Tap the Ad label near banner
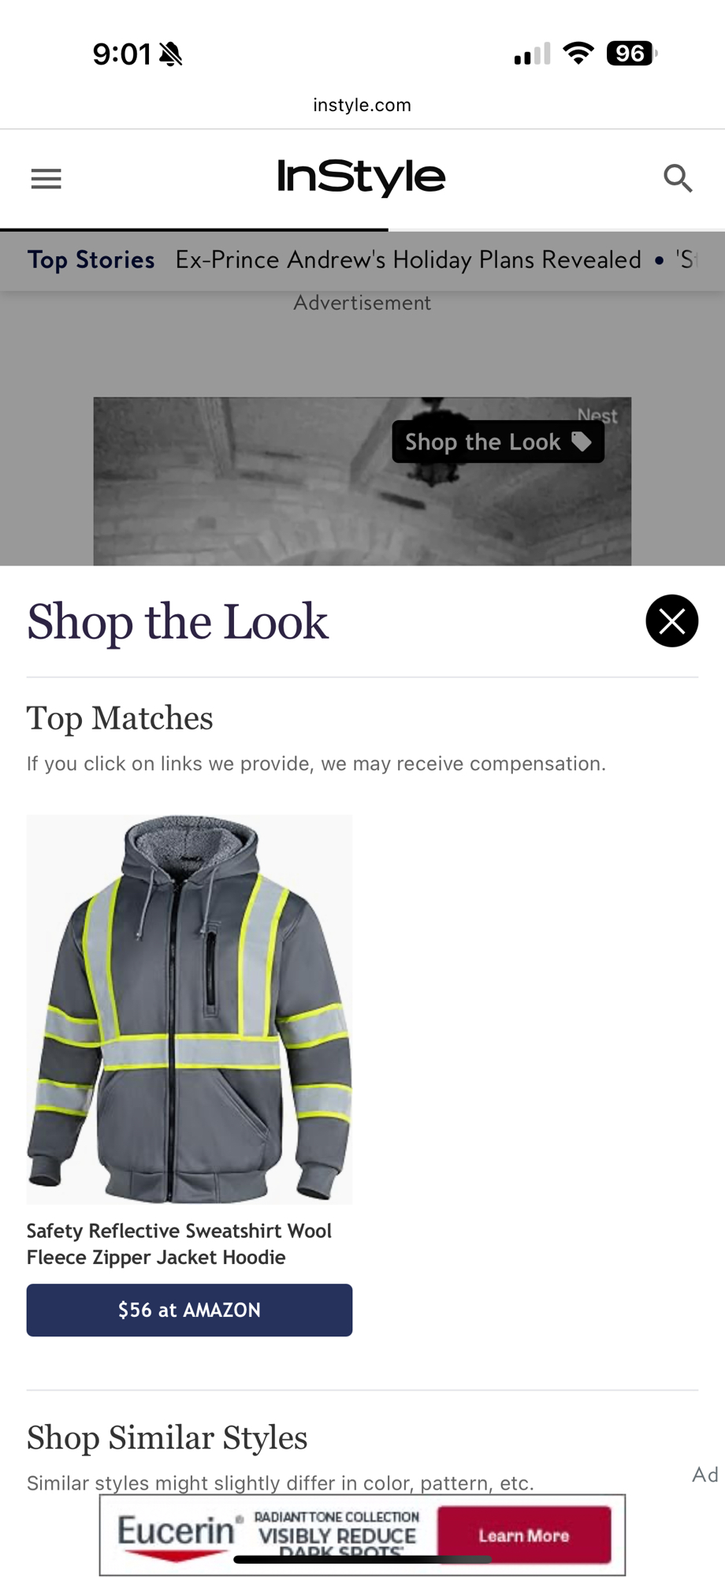Screen dimensions: 725x1577 coord(705,1474)
